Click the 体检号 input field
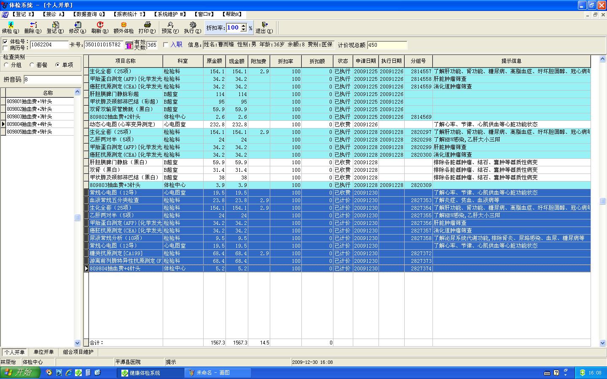 click(x=49, y=45)
